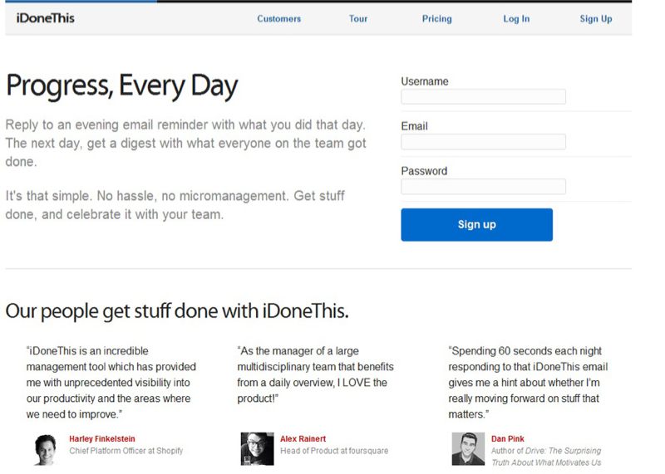The image size is (665, 474).
Task: Click the 'Spending 60 seconds each night' quote
Action: (x=528, y=383)
